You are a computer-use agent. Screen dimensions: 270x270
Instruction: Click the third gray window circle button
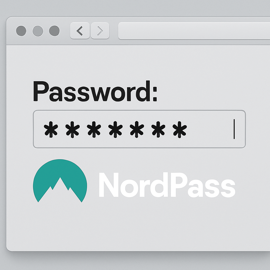pos(54,31)
